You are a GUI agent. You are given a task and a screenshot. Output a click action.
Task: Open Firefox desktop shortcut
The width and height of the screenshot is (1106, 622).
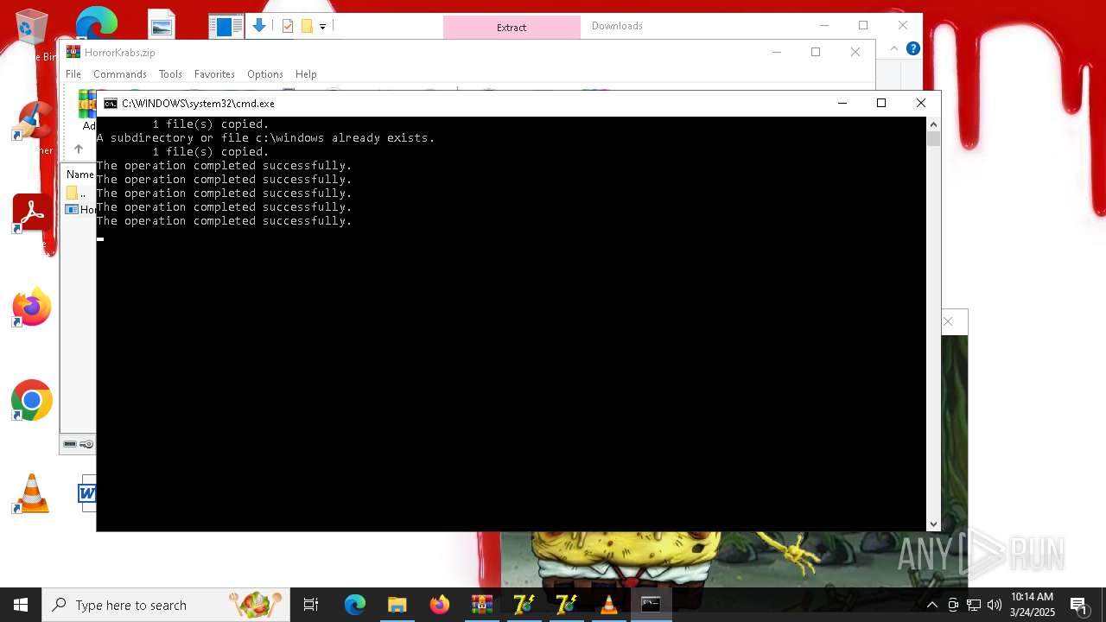point(32,308)
